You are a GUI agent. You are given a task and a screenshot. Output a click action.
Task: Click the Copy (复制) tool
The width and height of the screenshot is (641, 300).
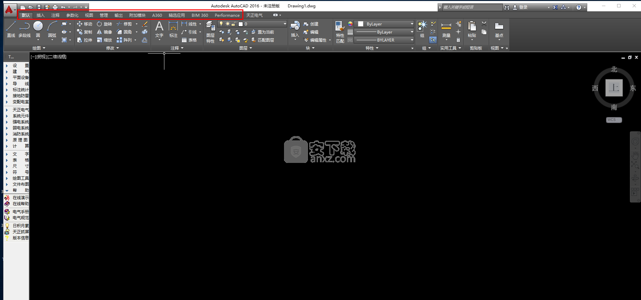(84, 32)
